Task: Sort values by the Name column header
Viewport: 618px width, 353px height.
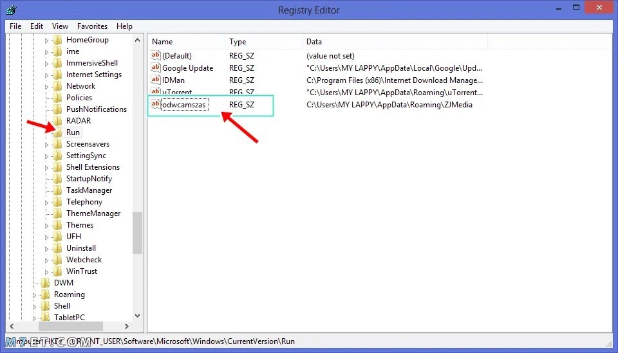Action: click(x=186, y=41)
